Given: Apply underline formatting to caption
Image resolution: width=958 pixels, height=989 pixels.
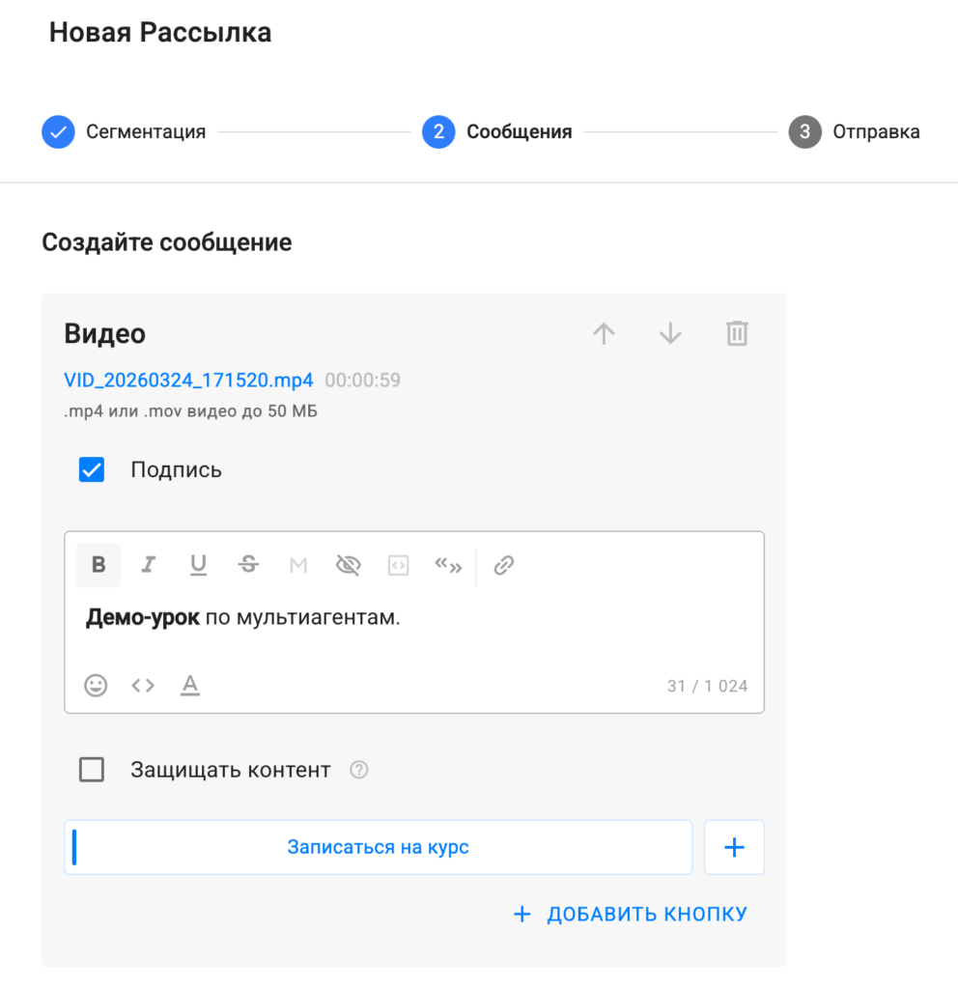Looking at the screenshot, I should coord(198,565).
